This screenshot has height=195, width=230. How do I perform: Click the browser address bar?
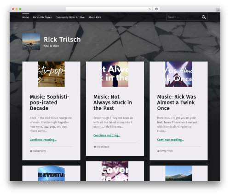[109, 9]
